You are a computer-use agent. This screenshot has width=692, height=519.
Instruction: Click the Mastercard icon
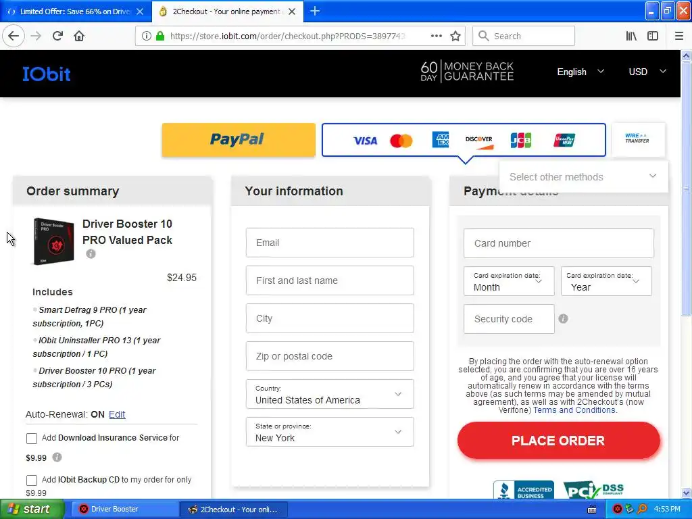point(401,141)
